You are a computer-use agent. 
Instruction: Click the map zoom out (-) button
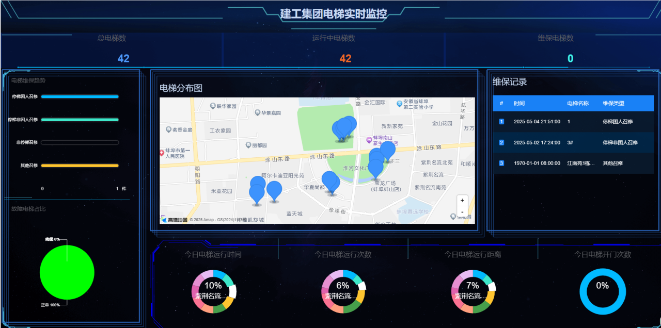pyautogui.click(x=462, y=212)
